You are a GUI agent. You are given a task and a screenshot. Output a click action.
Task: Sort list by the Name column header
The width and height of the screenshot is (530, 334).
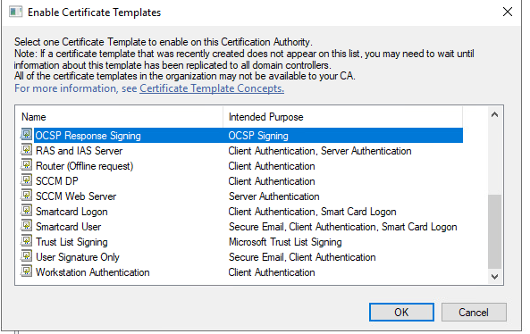(x=120, y=117)
